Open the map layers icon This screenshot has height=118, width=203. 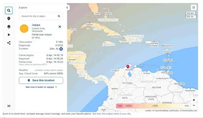point(9,27)
